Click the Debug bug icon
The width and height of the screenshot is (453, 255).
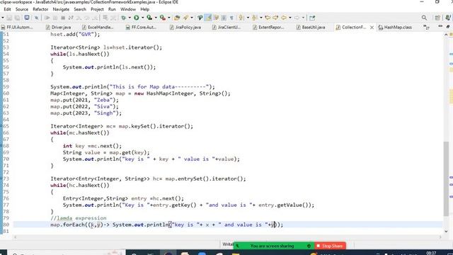[x=123, y=18]
